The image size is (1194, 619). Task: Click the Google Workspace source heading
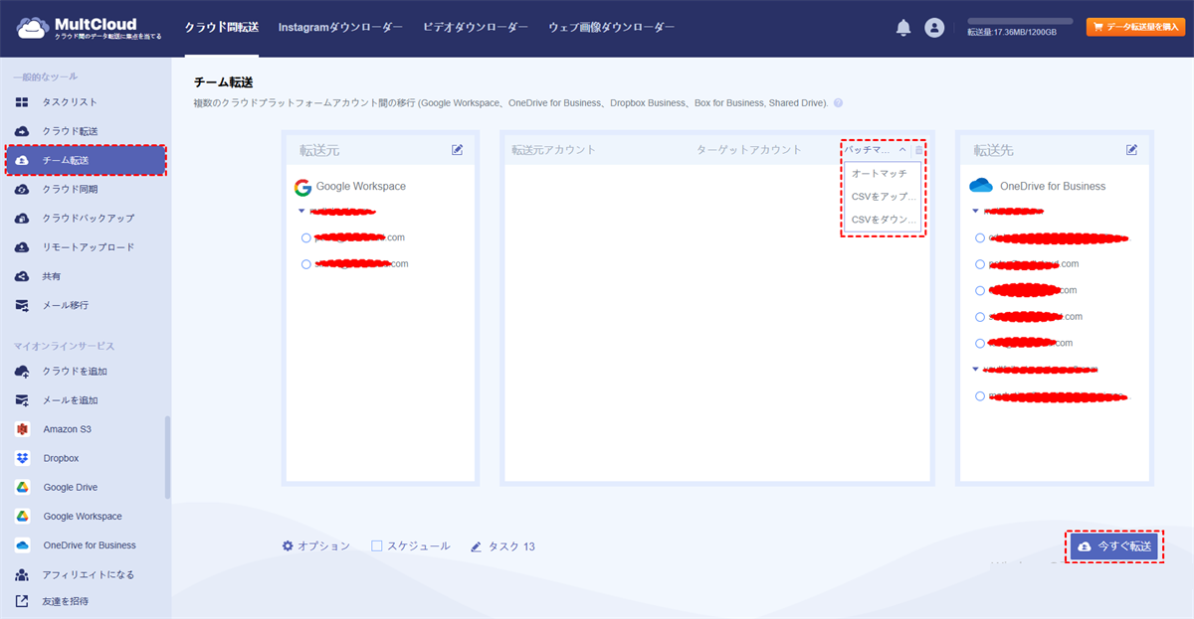(x=361, y=186)
